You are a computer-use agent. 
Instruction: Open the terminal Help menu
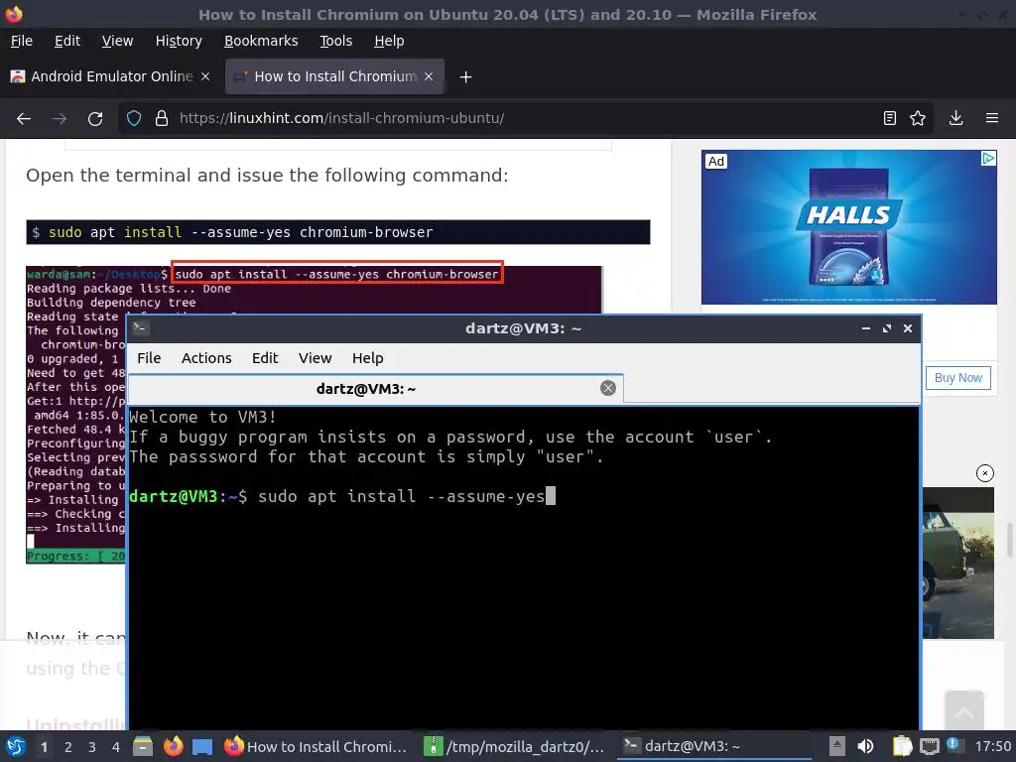[367, 358]
